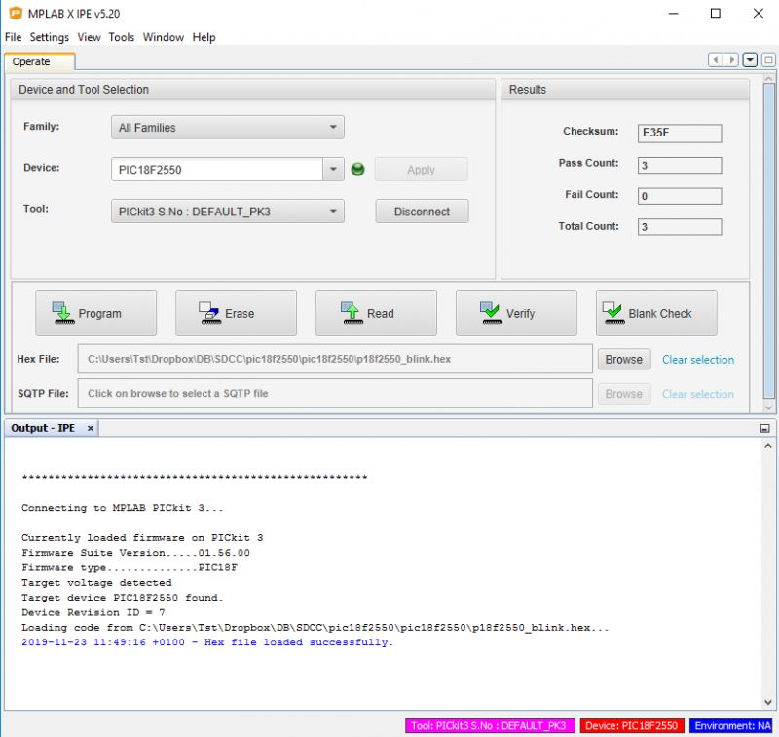Image resolution: width=779 pixels, height=737 pixels.
Task: Click the Tool: PICkit3 status bar entry
Action: pos(490,726)
